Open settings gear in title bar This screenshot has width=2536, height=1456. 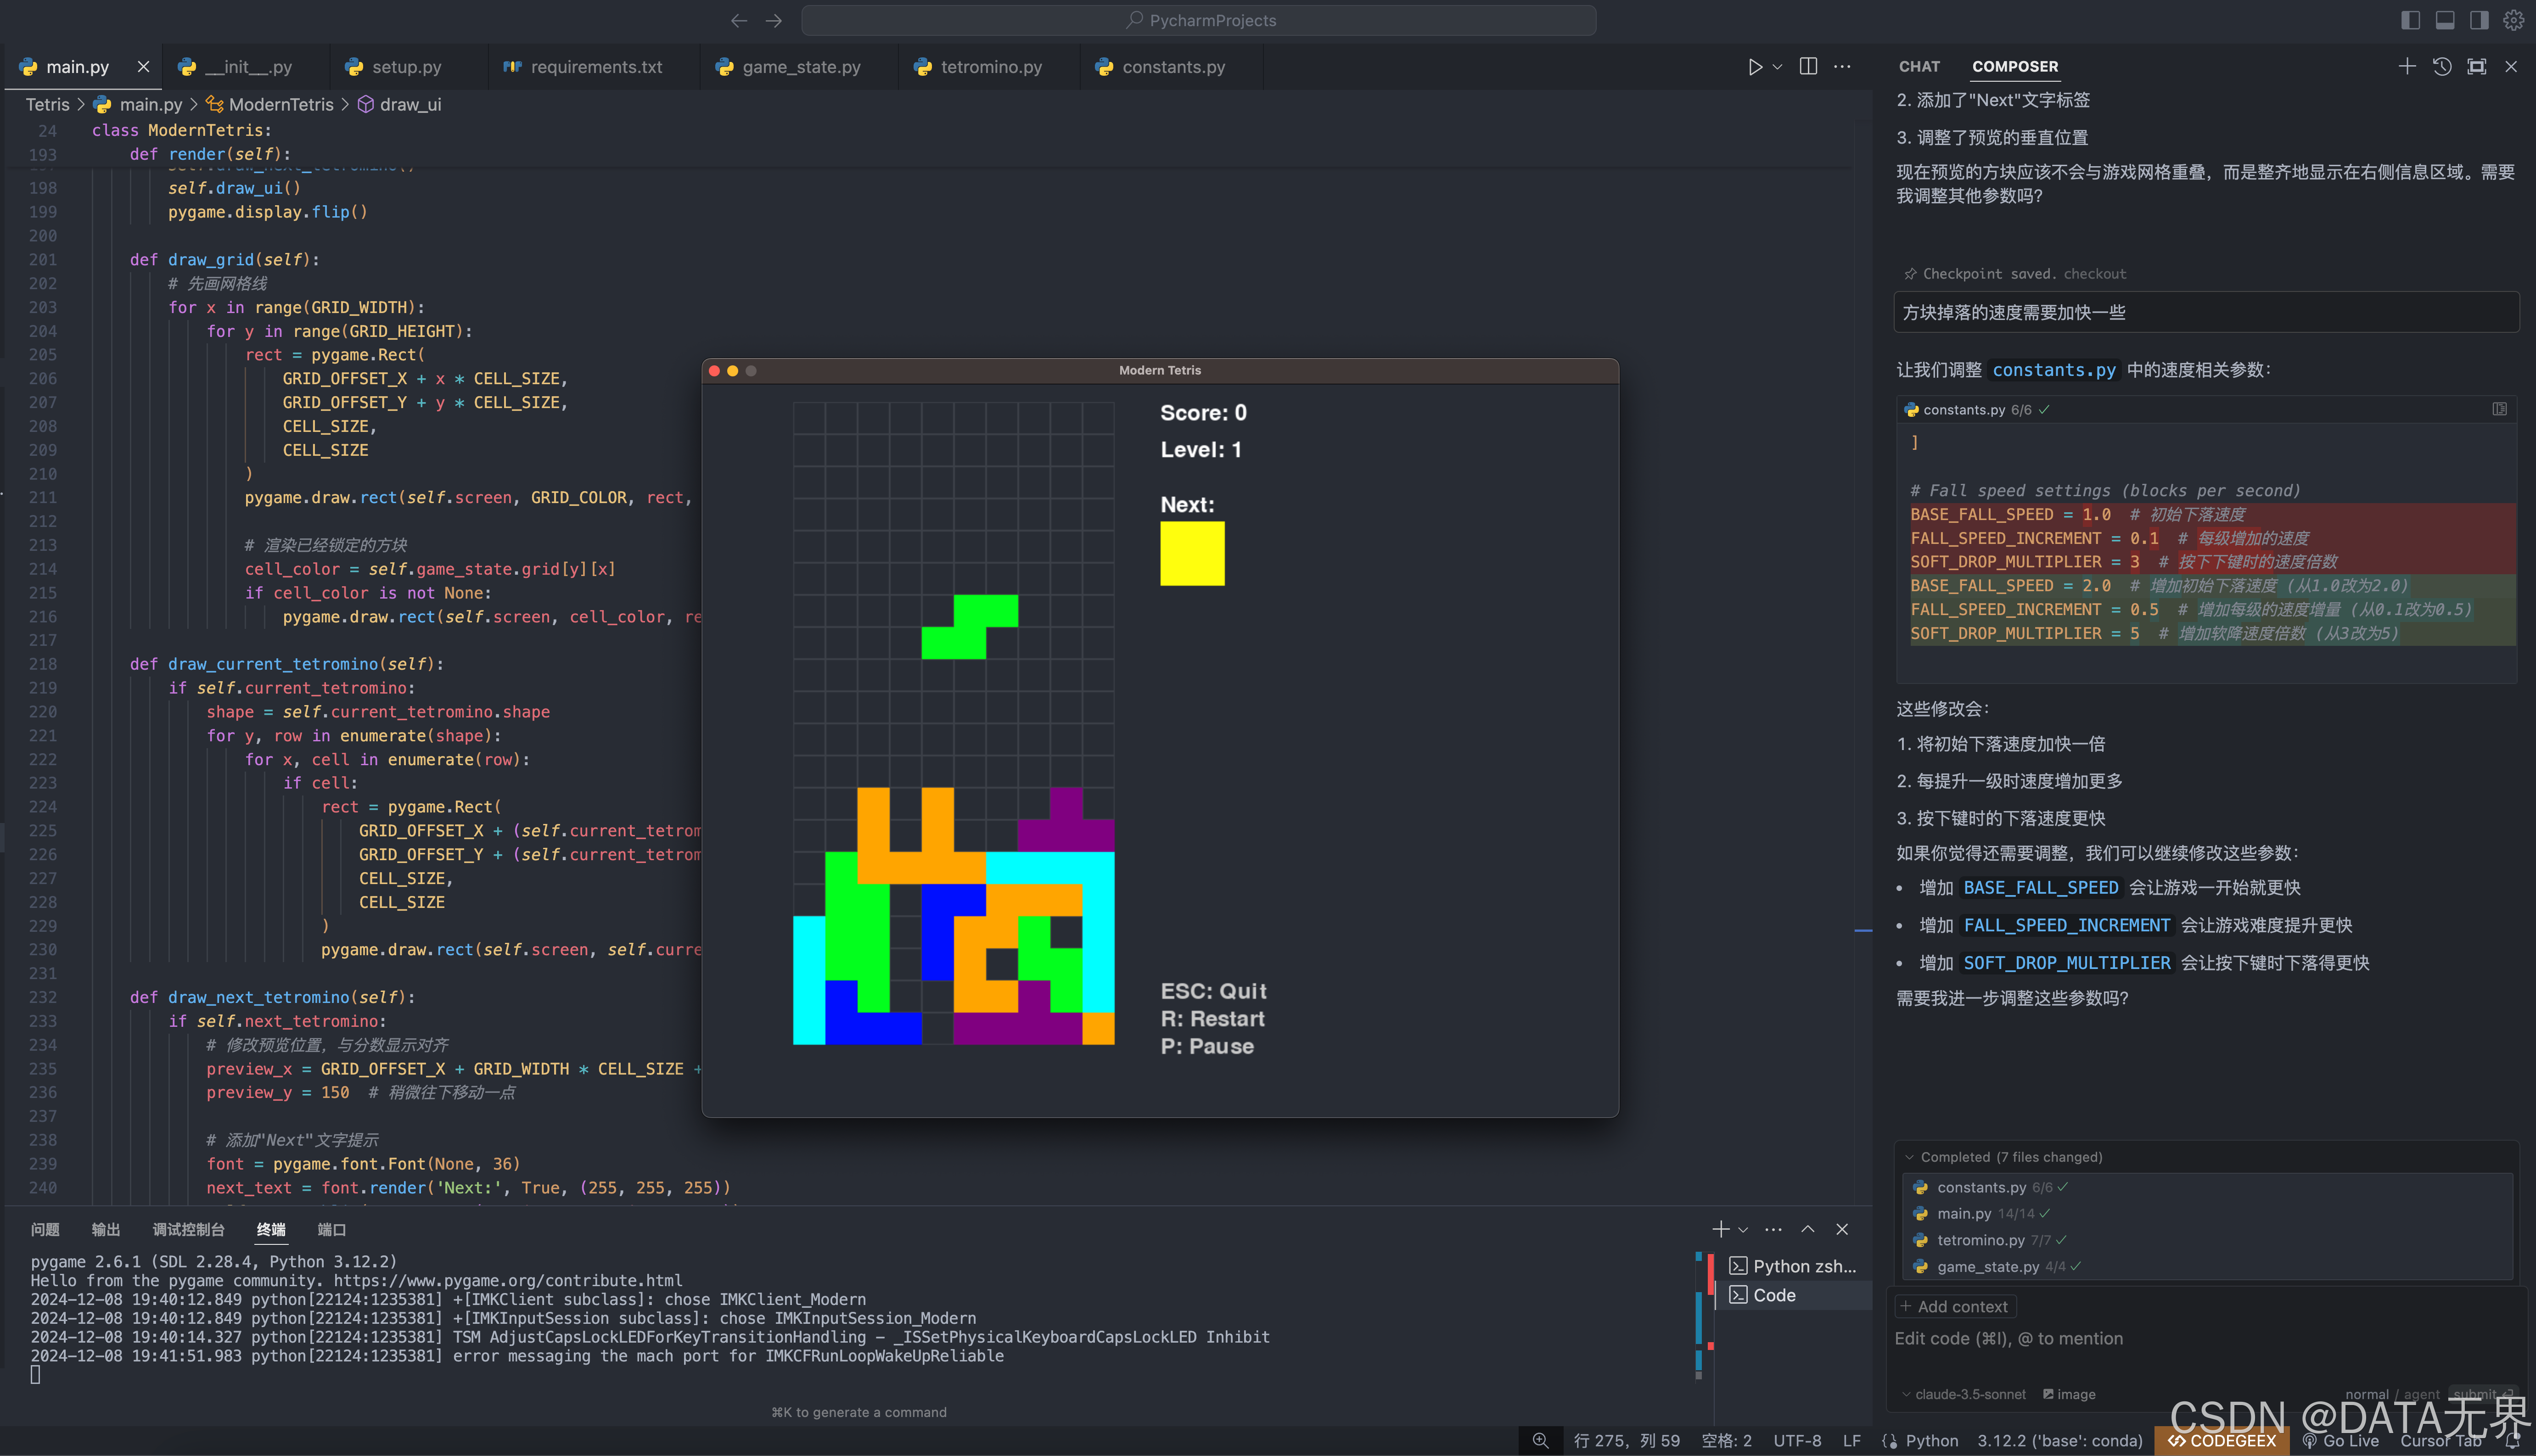coord(2513,20)
